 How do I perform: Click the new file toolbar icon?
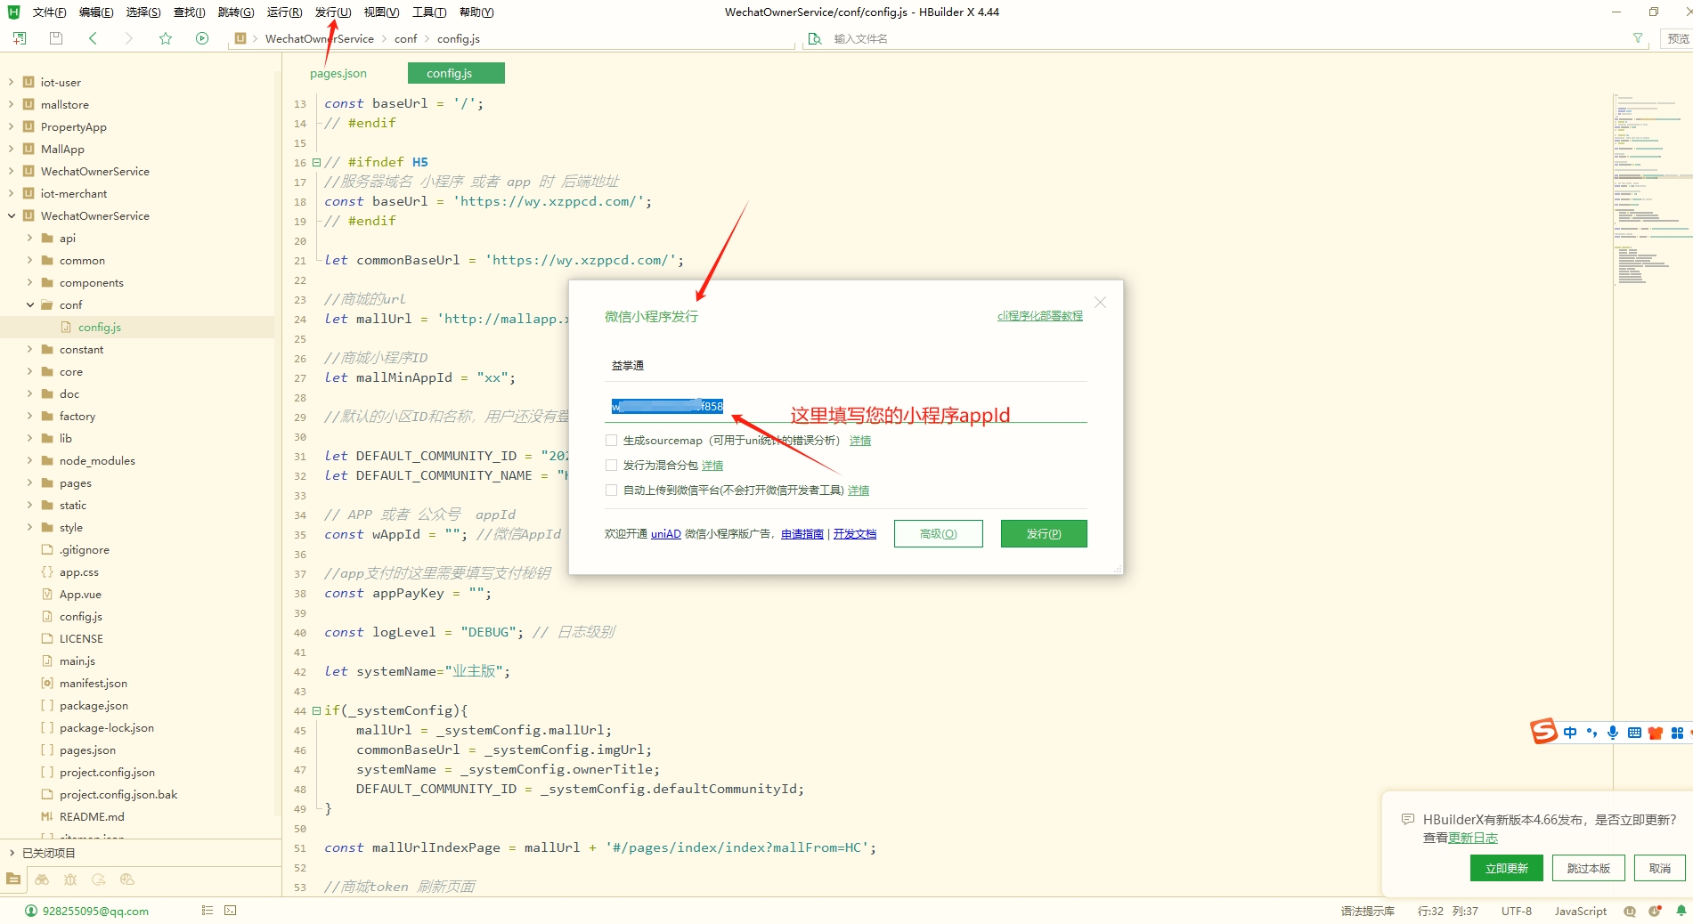pos(20,38)
